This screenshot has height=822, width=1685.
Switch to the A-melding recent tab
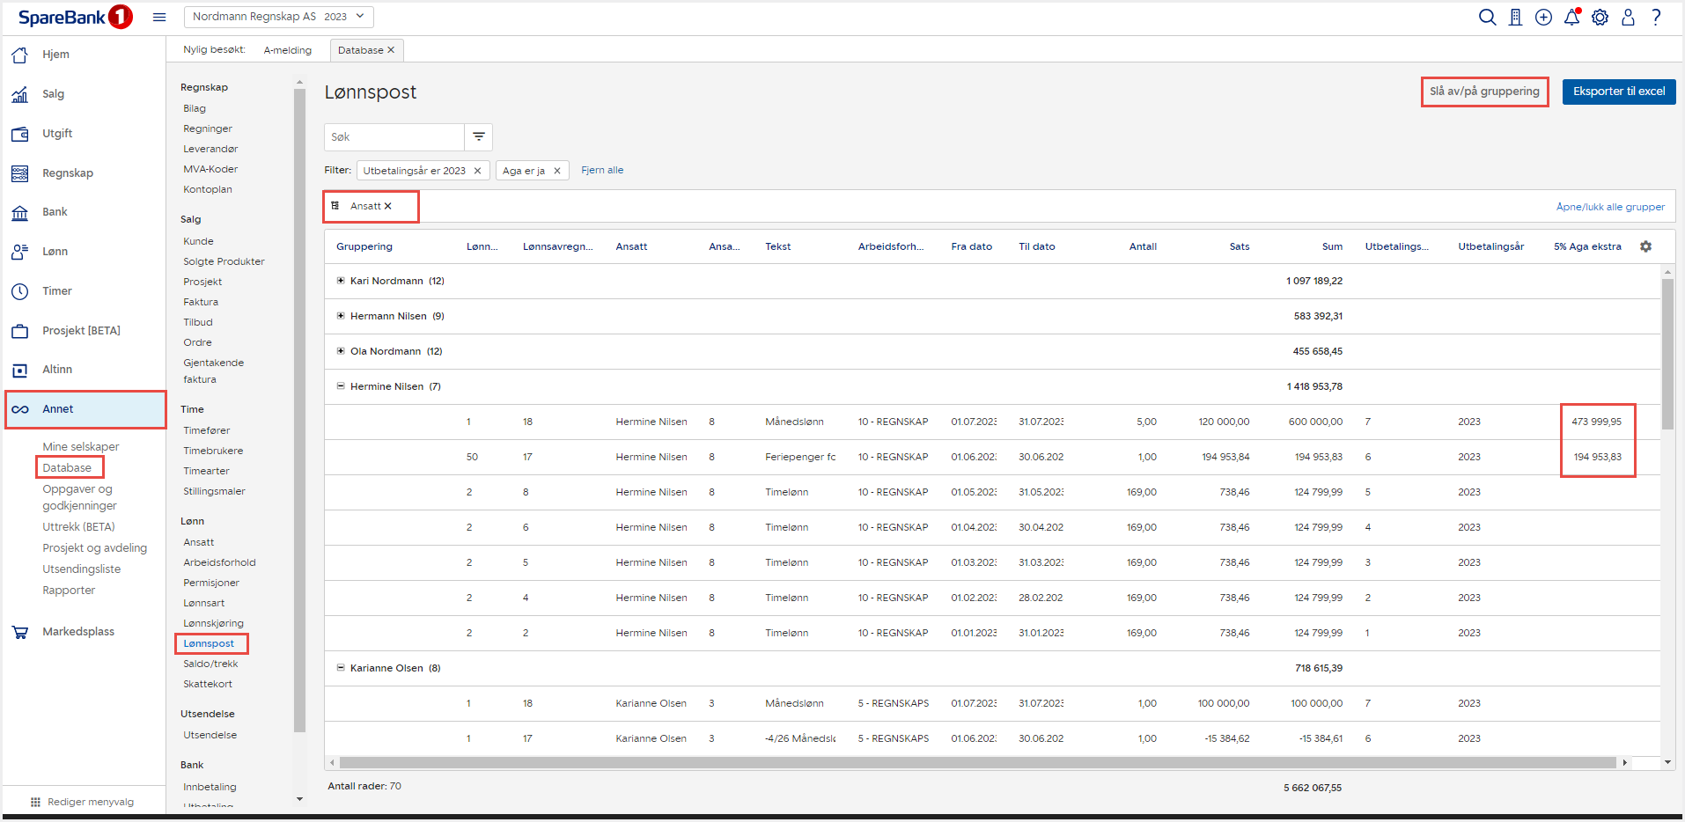(x=287, y=50)
